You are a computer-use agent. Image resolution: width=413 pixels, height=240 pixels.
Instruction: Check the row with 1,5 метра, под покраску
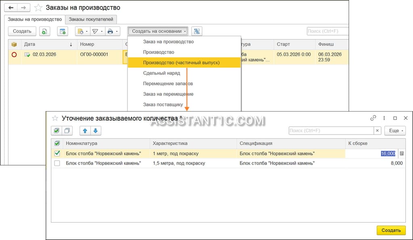click(x=57, y=163)
